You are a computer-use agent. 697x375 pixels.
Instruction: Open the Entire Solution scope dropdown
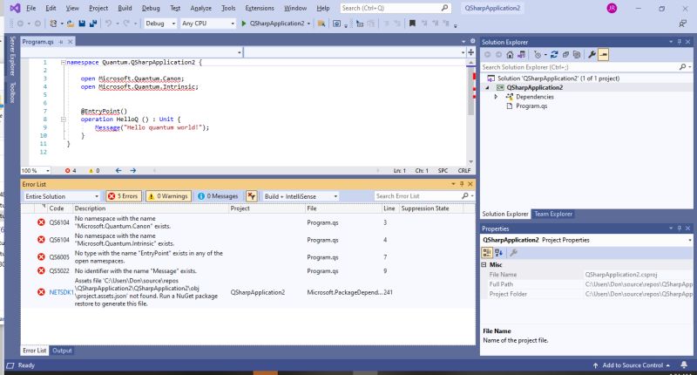(x=62, y=196)
